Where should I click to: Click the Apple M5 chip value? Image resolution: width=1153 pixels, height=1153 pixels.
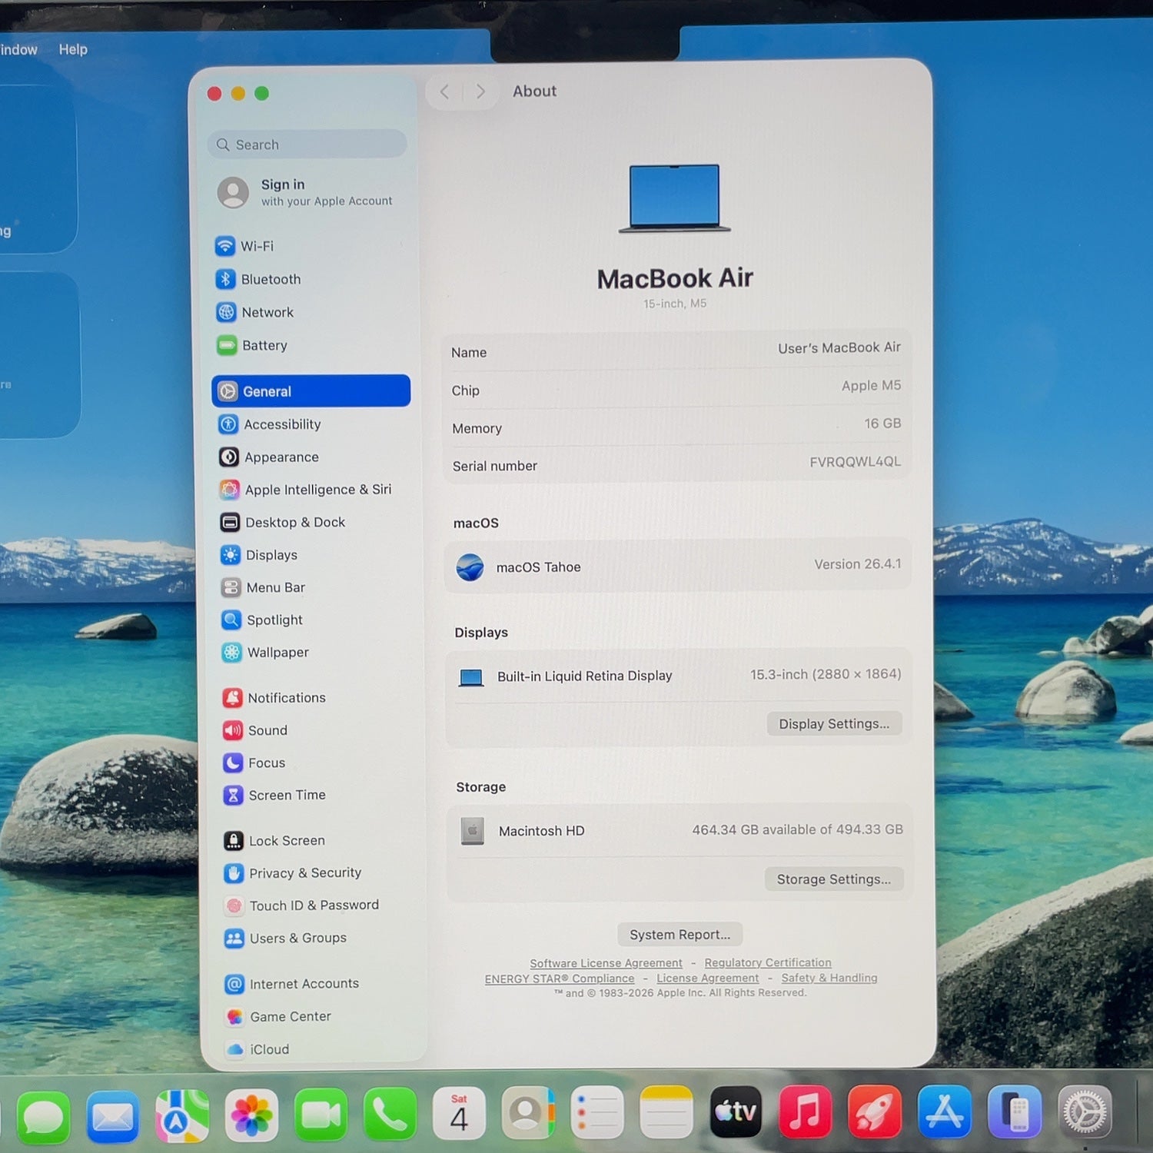tap(871, 385)
